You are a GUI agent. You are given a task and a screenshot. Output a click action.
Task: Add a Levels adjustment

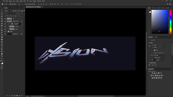click(x=154, y=73)
